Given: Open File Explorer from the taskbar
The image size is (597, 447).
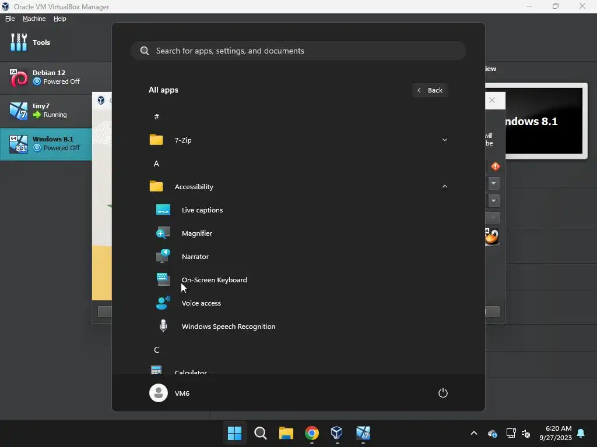Looking at the screenshot, I should (286, 432).
